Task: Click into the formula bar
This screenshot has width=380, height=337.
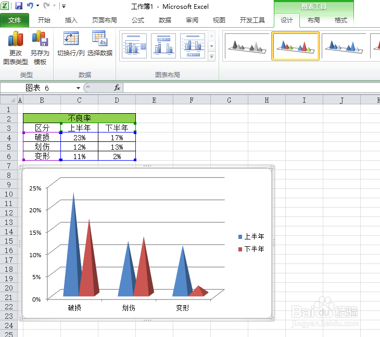Action: point(251,88)
